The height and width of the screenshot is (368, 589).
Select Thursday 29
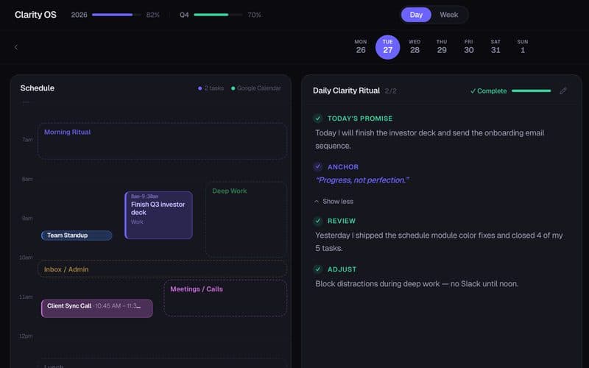442,46
